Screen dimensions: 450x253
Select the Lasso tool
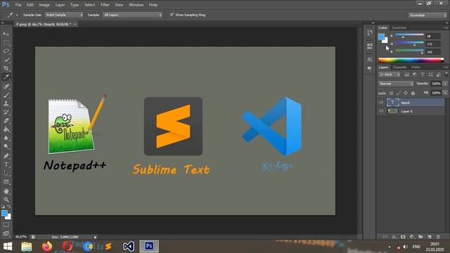point(6,51)
